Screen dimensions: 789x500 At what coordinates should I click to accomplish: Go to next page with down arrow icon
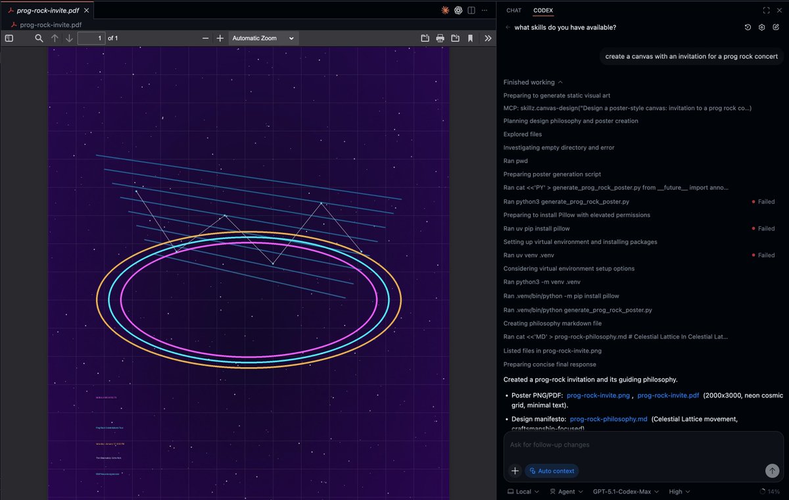pyautogui.click(x=68, y=37)
